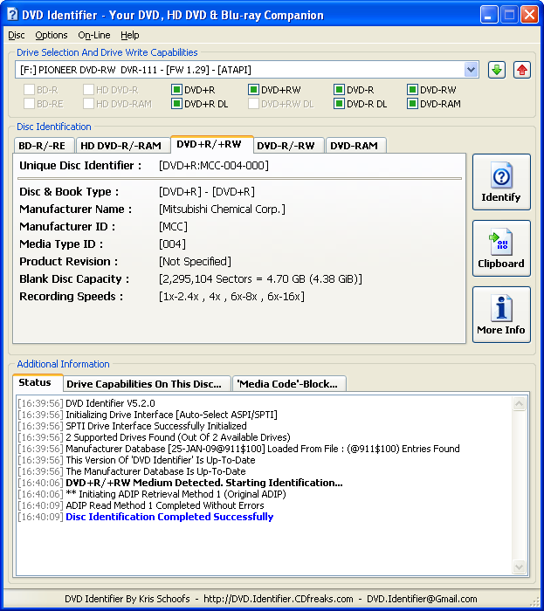Open the More Info button
This screenshot has width=544, height=611.
(501, 314)
